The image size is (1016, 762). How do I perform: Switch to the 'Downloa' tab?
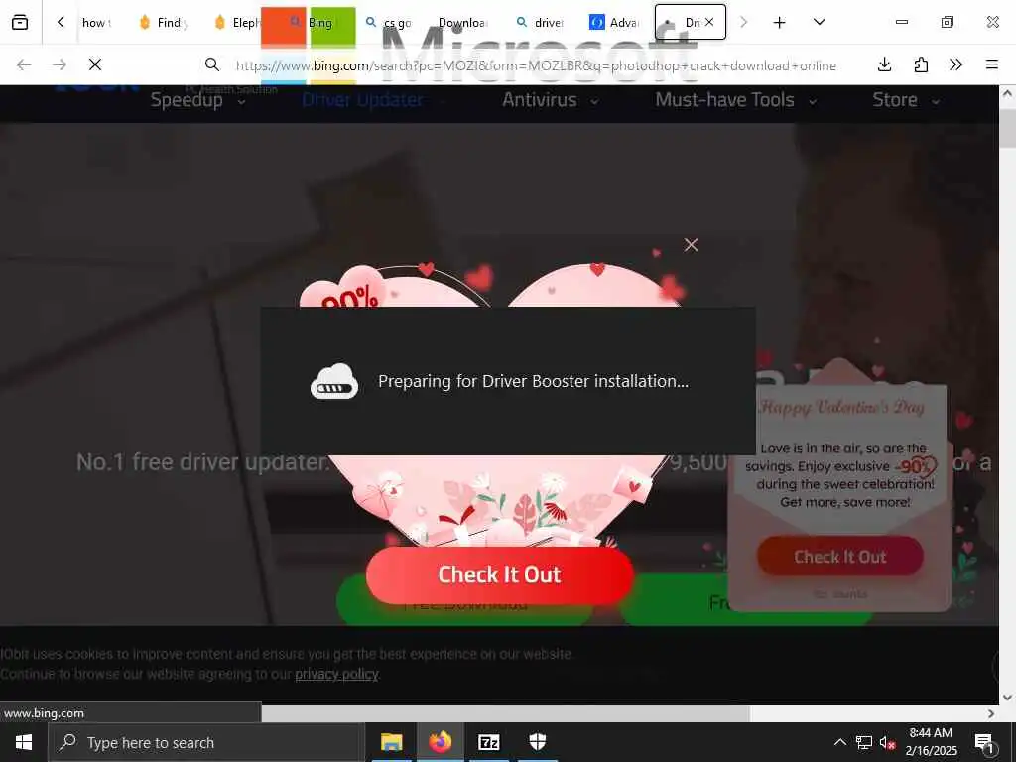point(461,22)
